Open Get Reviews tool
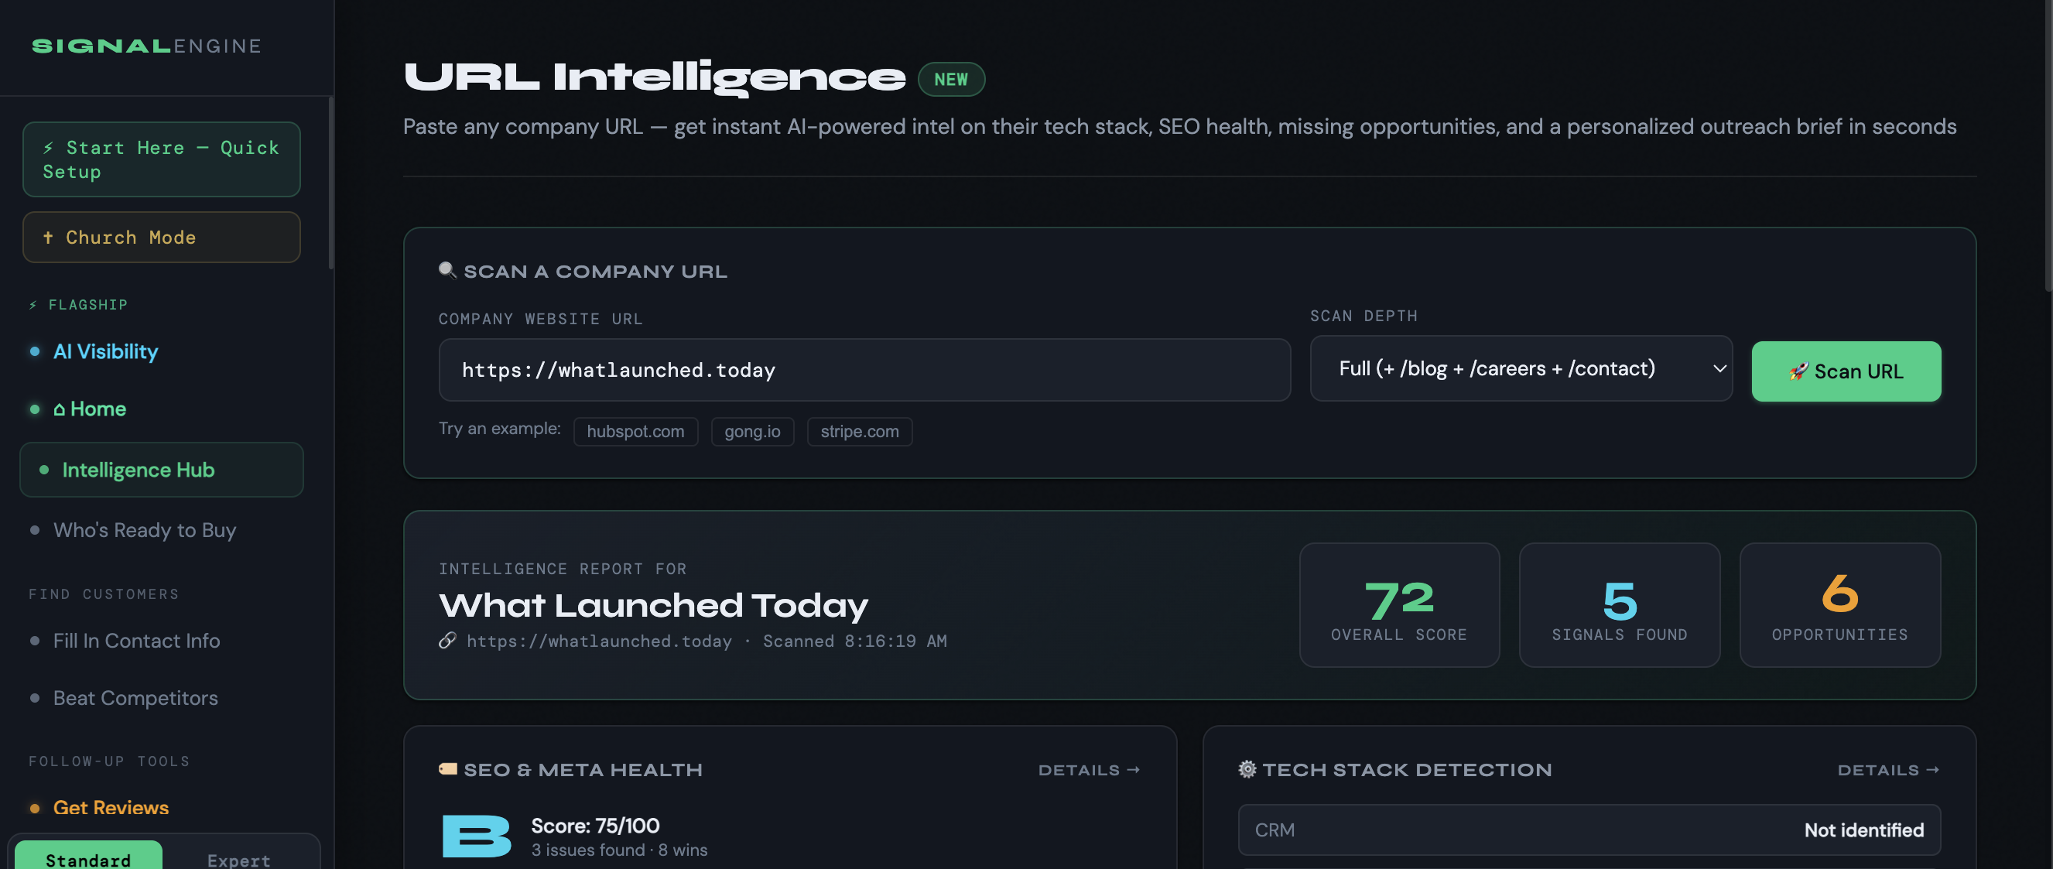The width and height of the screenshot is (2053, 869). (111, 808)
